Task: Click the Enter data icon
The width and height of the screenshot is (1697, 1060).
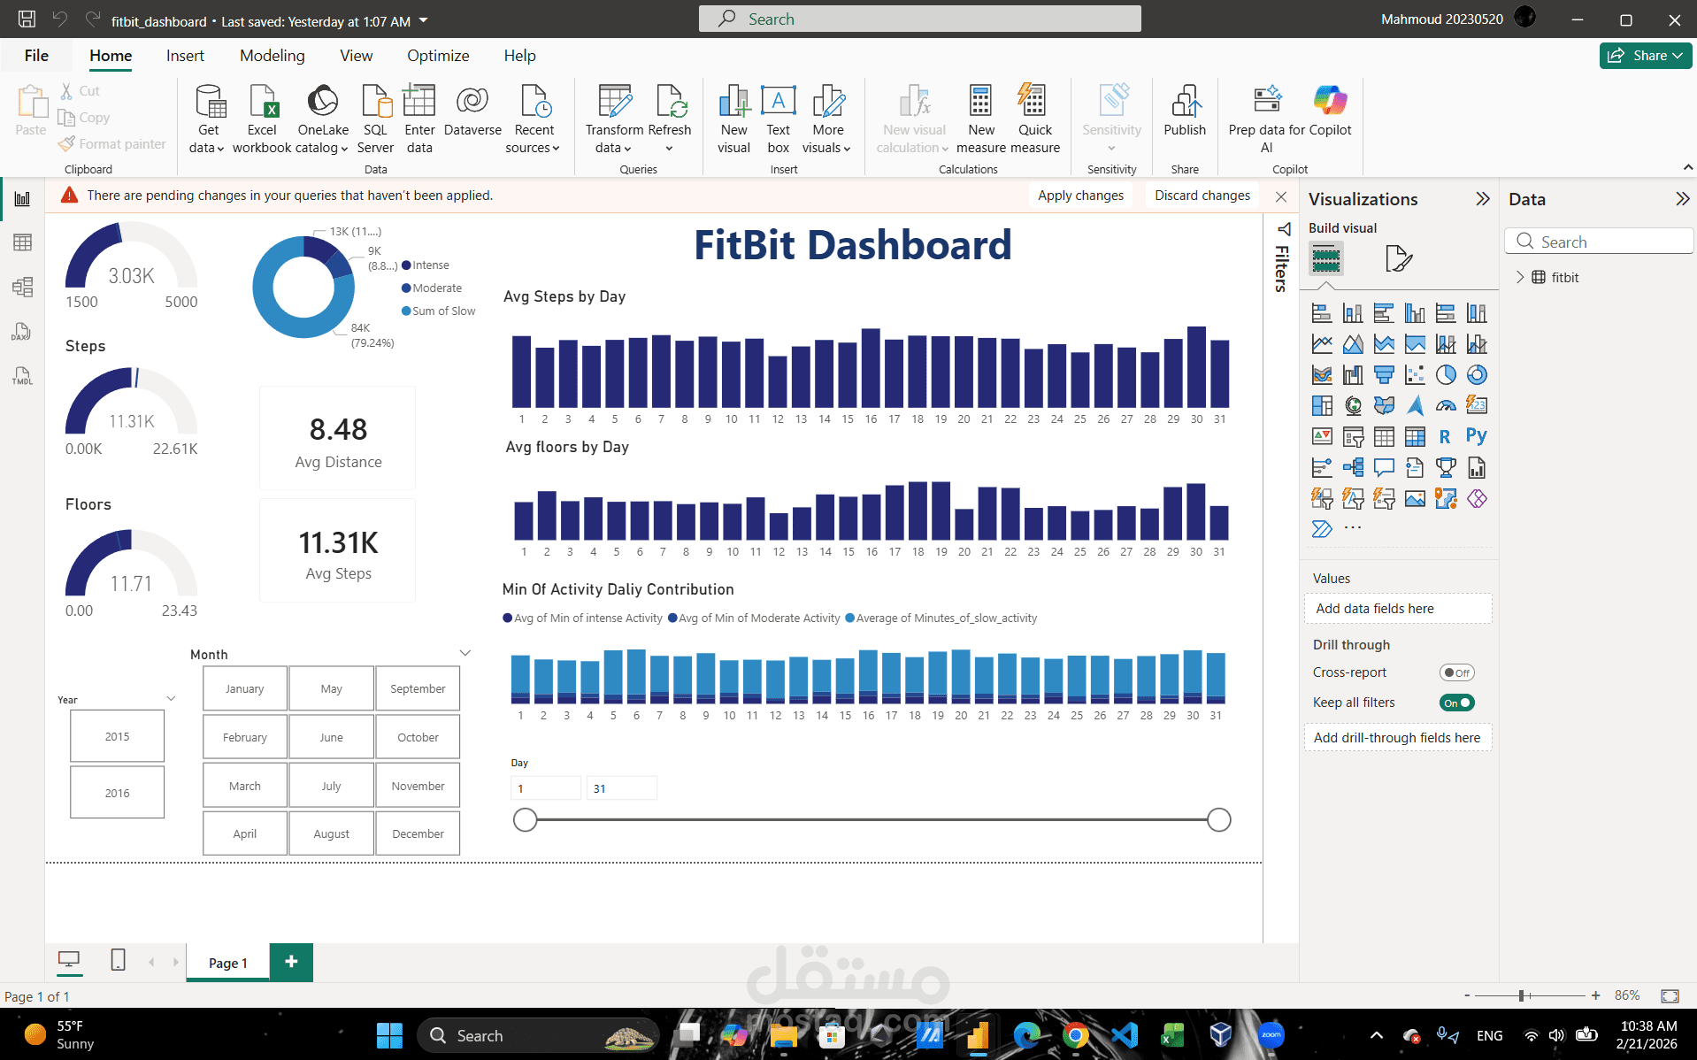Action: click(419, 101)
